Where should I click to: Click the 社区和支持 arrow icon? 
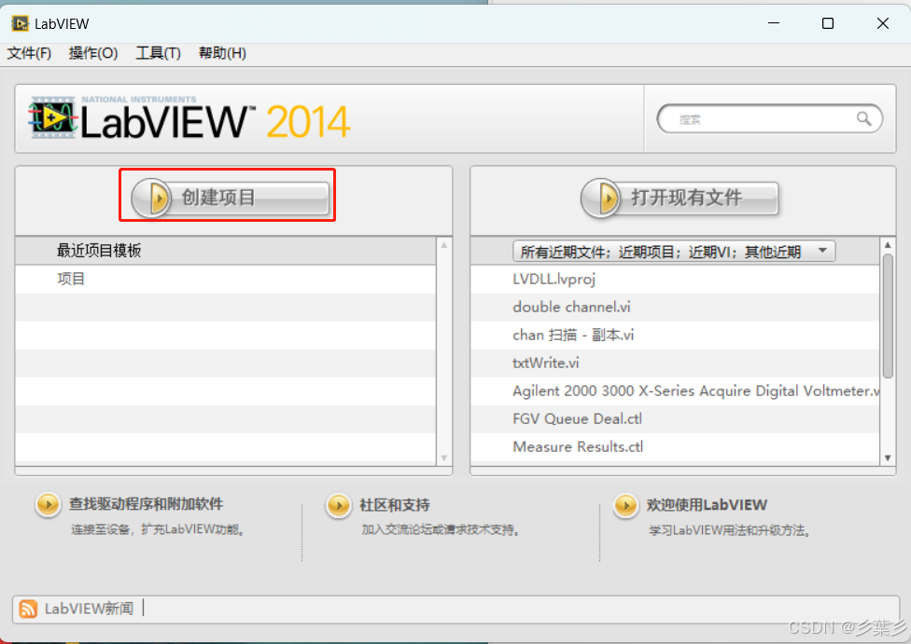pos(338,504)
